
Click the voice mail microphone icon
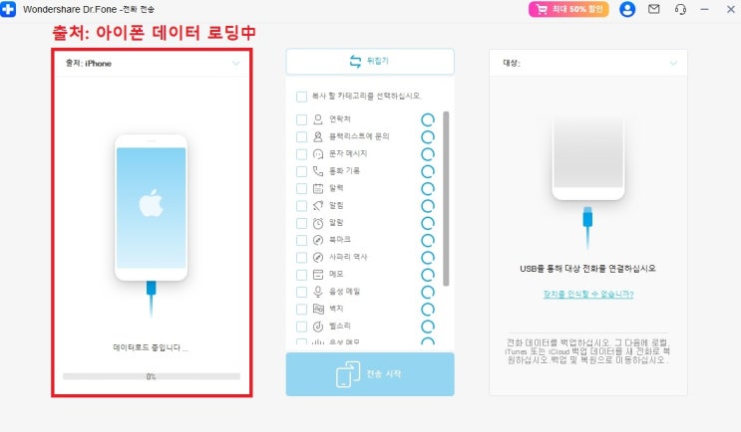click(318, 292)
